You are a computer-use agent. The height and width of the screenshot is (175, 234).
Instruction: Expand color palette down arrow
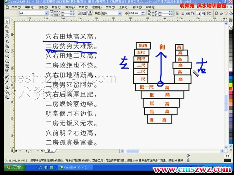tap(231, 146)
